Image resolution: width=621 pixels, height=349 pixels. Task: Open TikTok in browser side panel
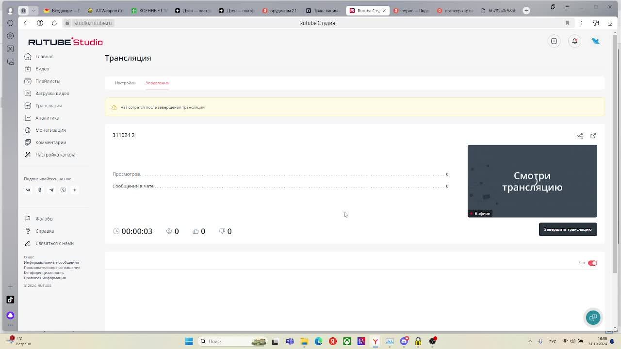(x=10, y=300)
